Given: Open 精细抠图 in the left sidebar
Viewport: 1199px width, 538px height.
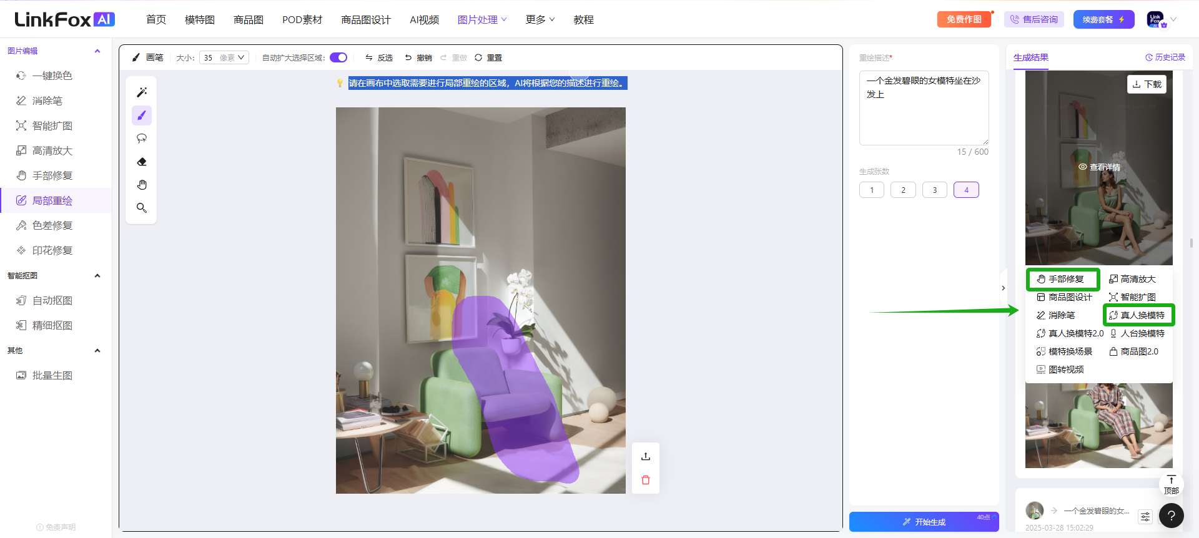Looking at the screenshot, I should click(52, 325).
